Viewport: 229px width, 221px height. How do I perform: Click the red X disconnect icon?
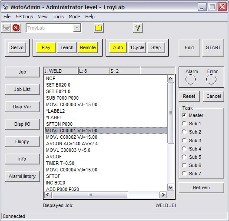pyautogui.click(x=16, y=28)
